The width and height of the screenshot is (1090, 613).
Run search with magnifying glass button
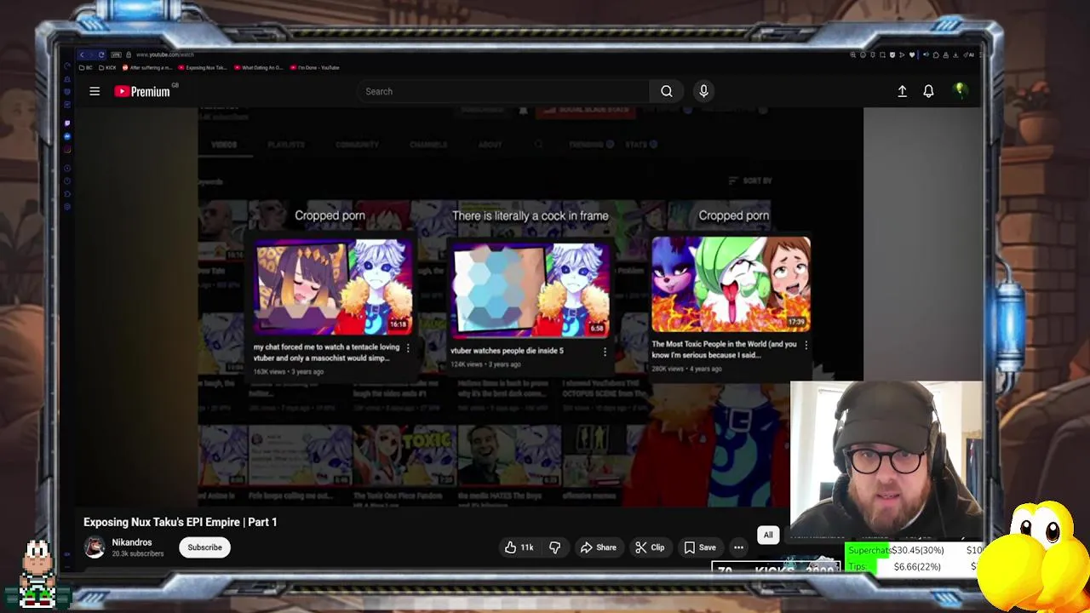tap(667, 91)
